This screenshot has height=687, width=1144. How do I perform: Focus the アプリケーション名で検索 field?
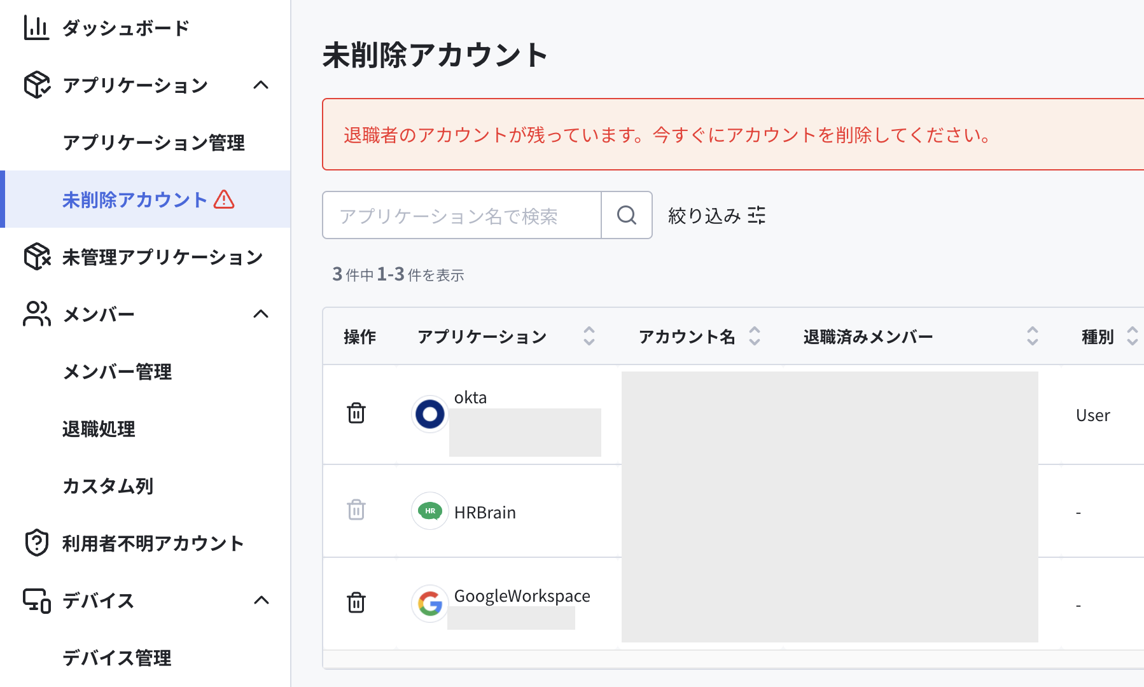[x=462, y=215]
